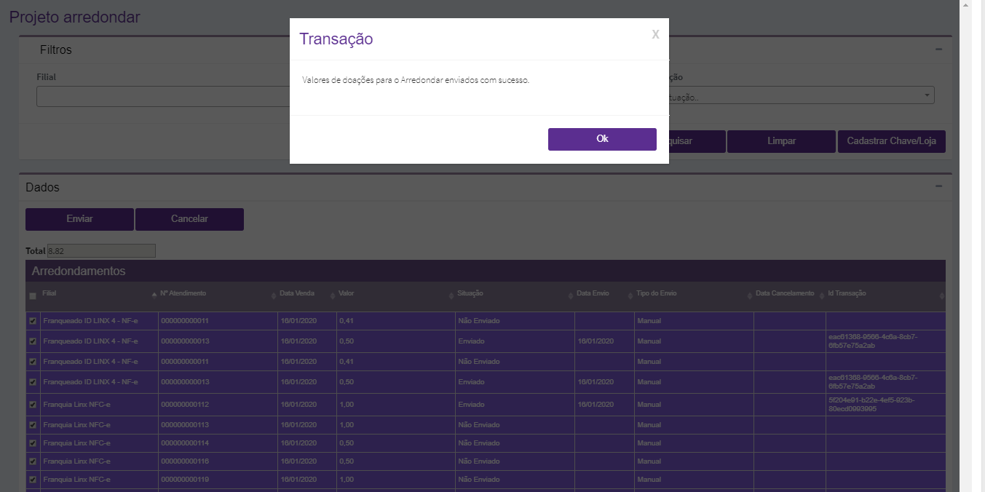985x492 pixels.
Task: Uncheck the row with Nº Atendimento 000000000112
Action: click(x=32, y=405)
